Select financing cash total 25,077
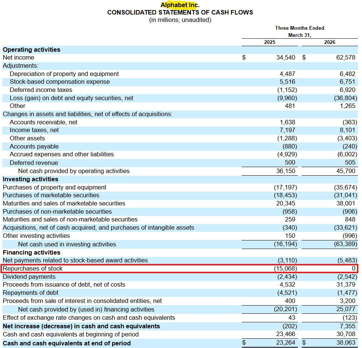362x348 pixels. pos(346,309)
